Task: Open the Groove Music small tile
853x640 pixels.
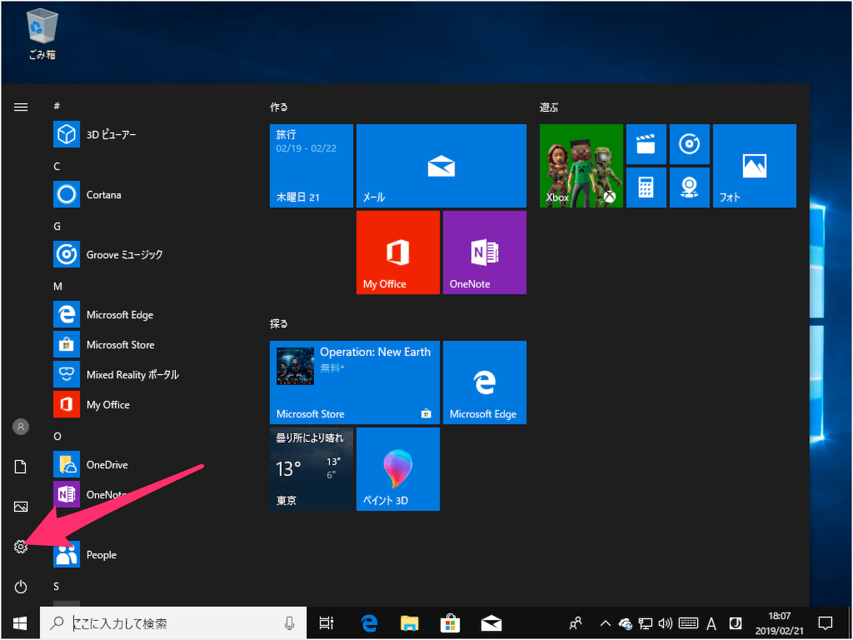Action: 690,144
